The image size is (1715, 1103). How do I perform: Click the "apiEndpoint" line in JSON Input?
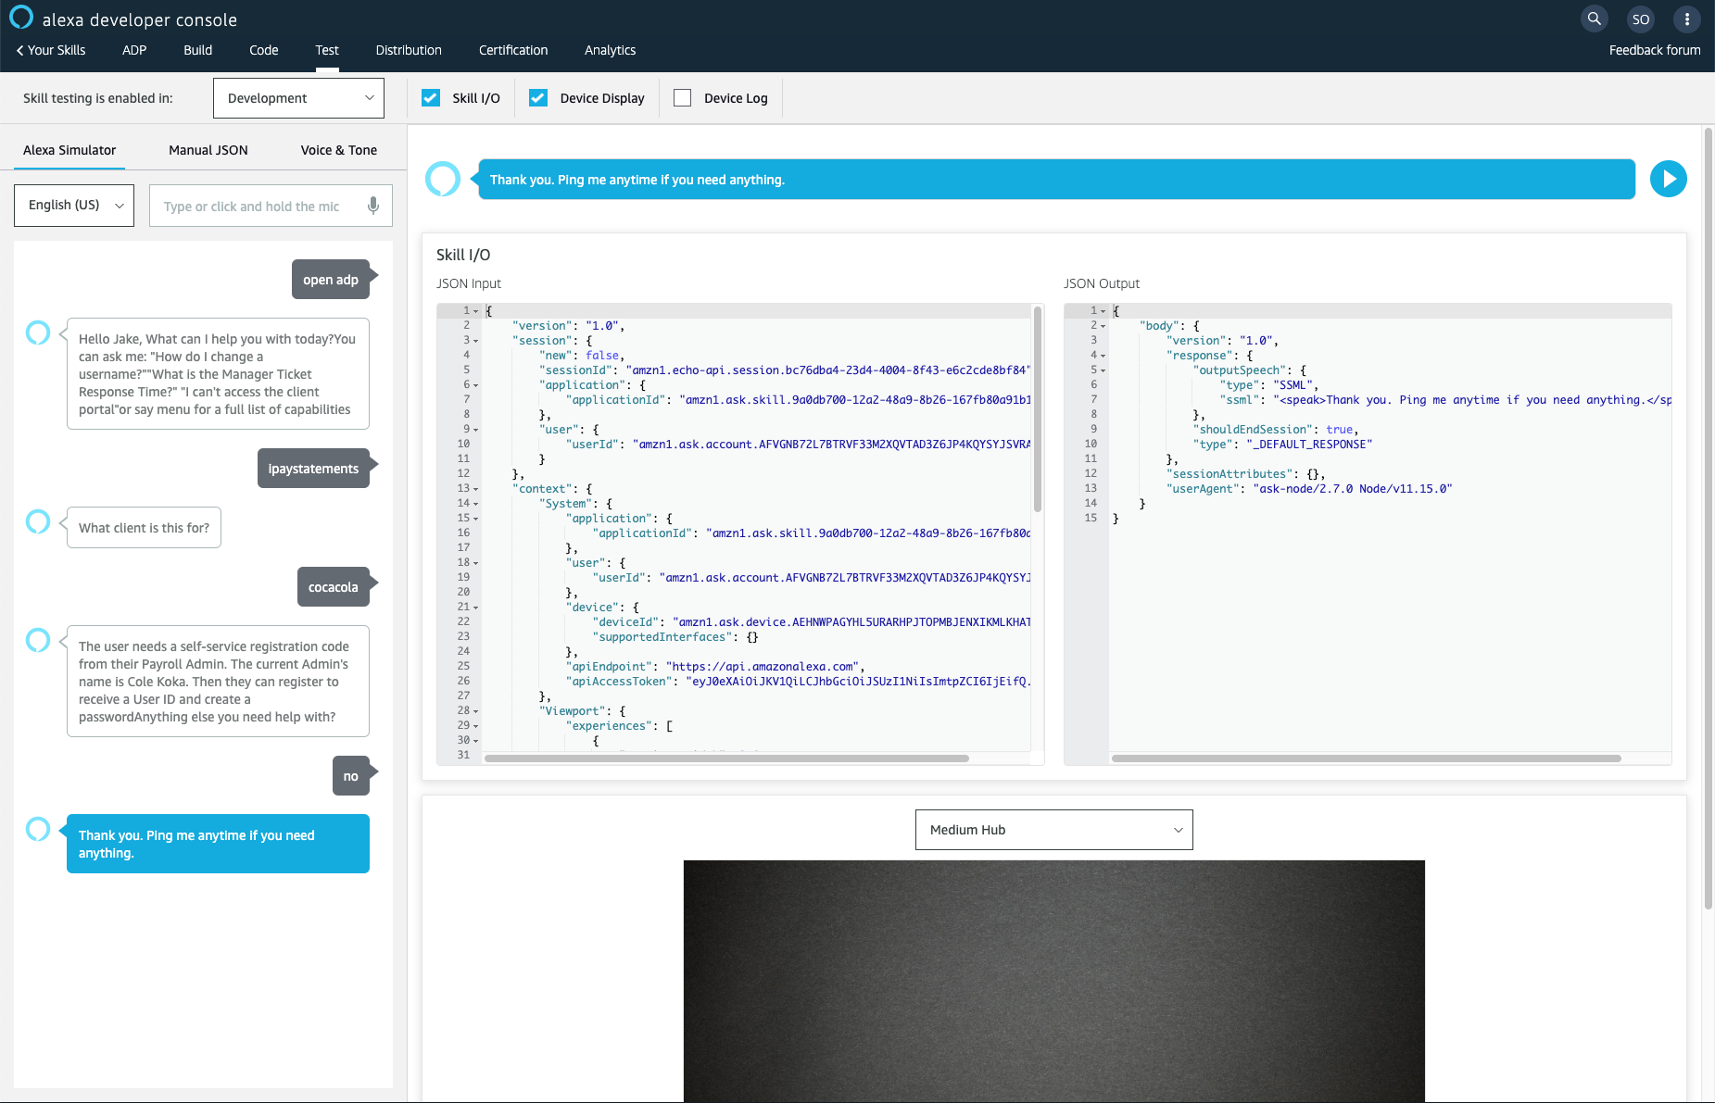pos(714,667)
